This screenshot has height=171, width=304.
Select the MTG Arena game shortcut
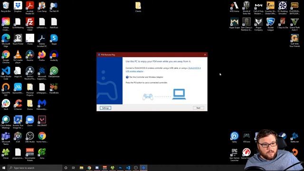pos(234,7)
